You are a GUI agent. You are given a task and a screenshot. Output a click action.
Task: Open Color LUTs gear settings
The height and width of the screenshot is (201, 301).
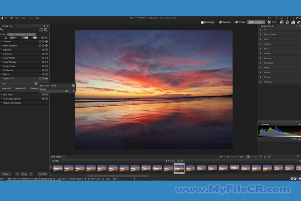(43, 78)
